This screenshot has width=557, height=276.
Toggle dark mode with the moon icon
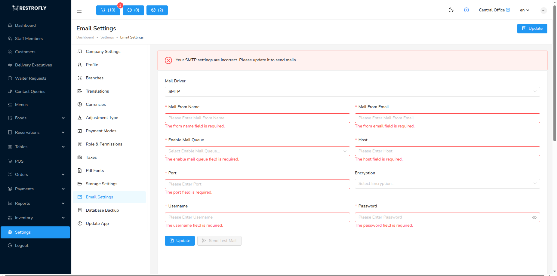(451, 10)
